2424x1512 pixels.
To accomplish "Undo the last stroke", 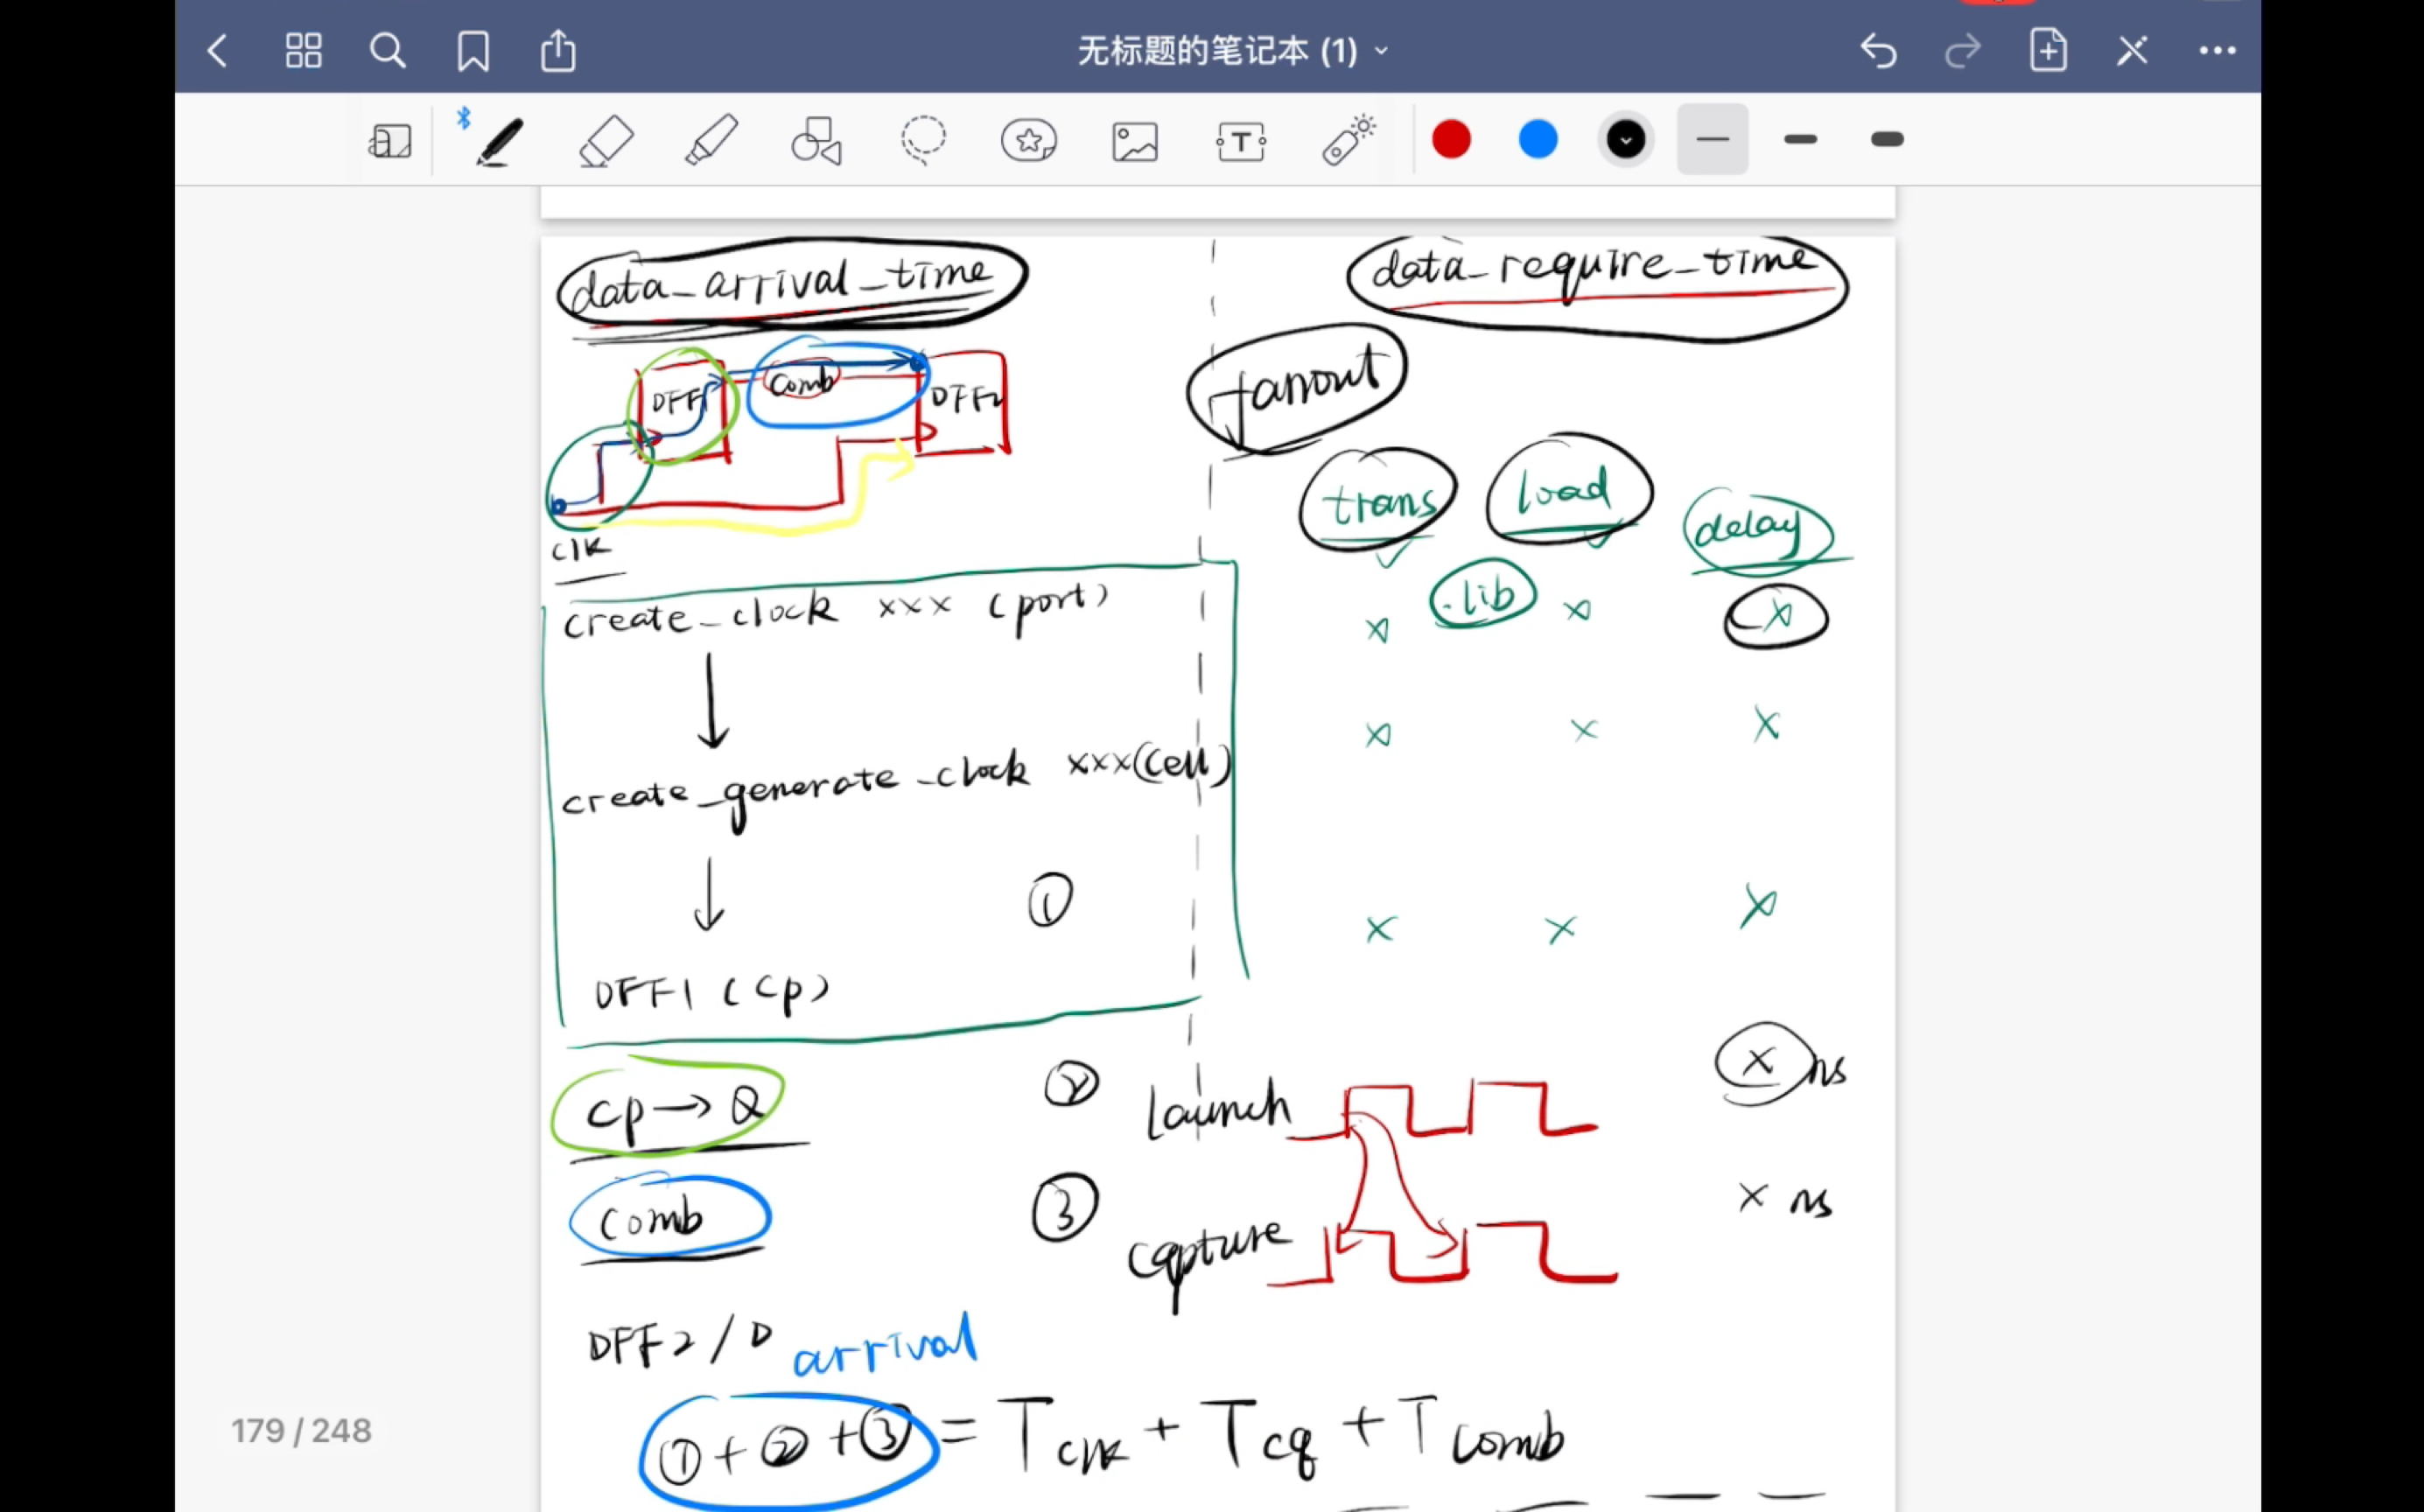I will point(1878,50).
